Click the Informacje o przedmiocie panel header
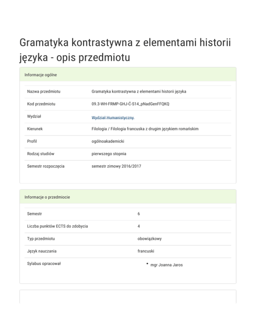This screenshot has width=256, height=331. click(x=47, y=197)
